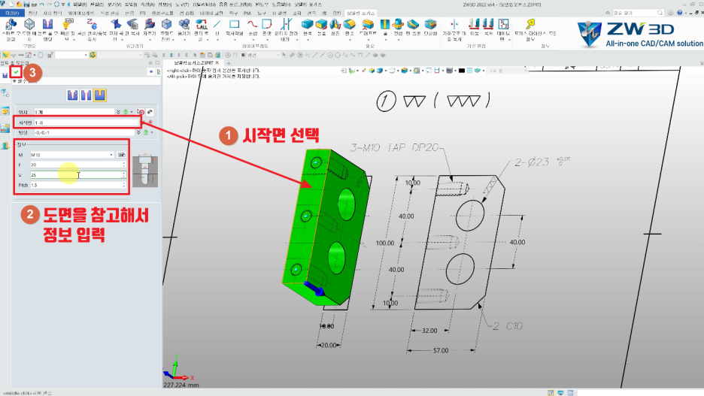704x396 pixels.
Task: Collapse the required-input section triangle
Action: (x=14, y=82)
